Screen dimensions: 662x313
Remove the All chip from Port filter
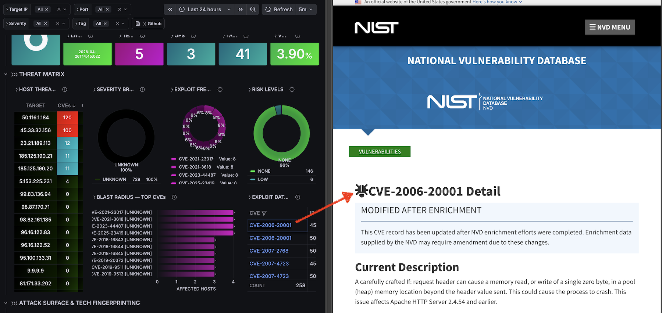(x=107, y=10)
